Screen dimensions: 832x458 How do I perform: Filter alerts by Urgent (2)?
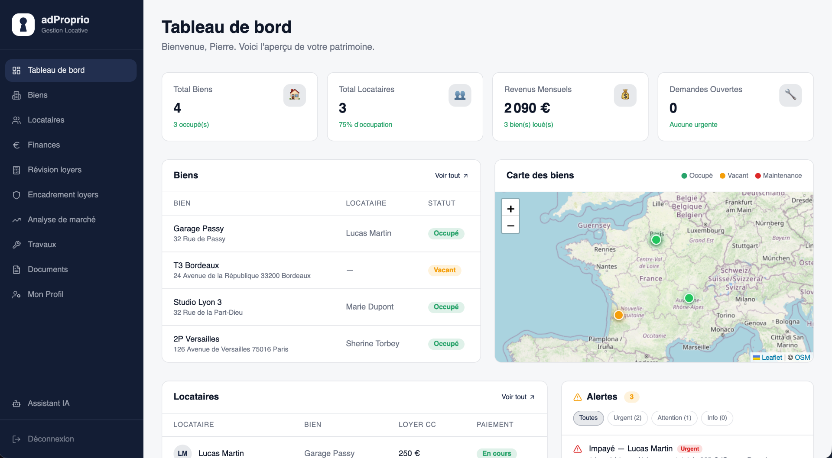coord(627,418)
